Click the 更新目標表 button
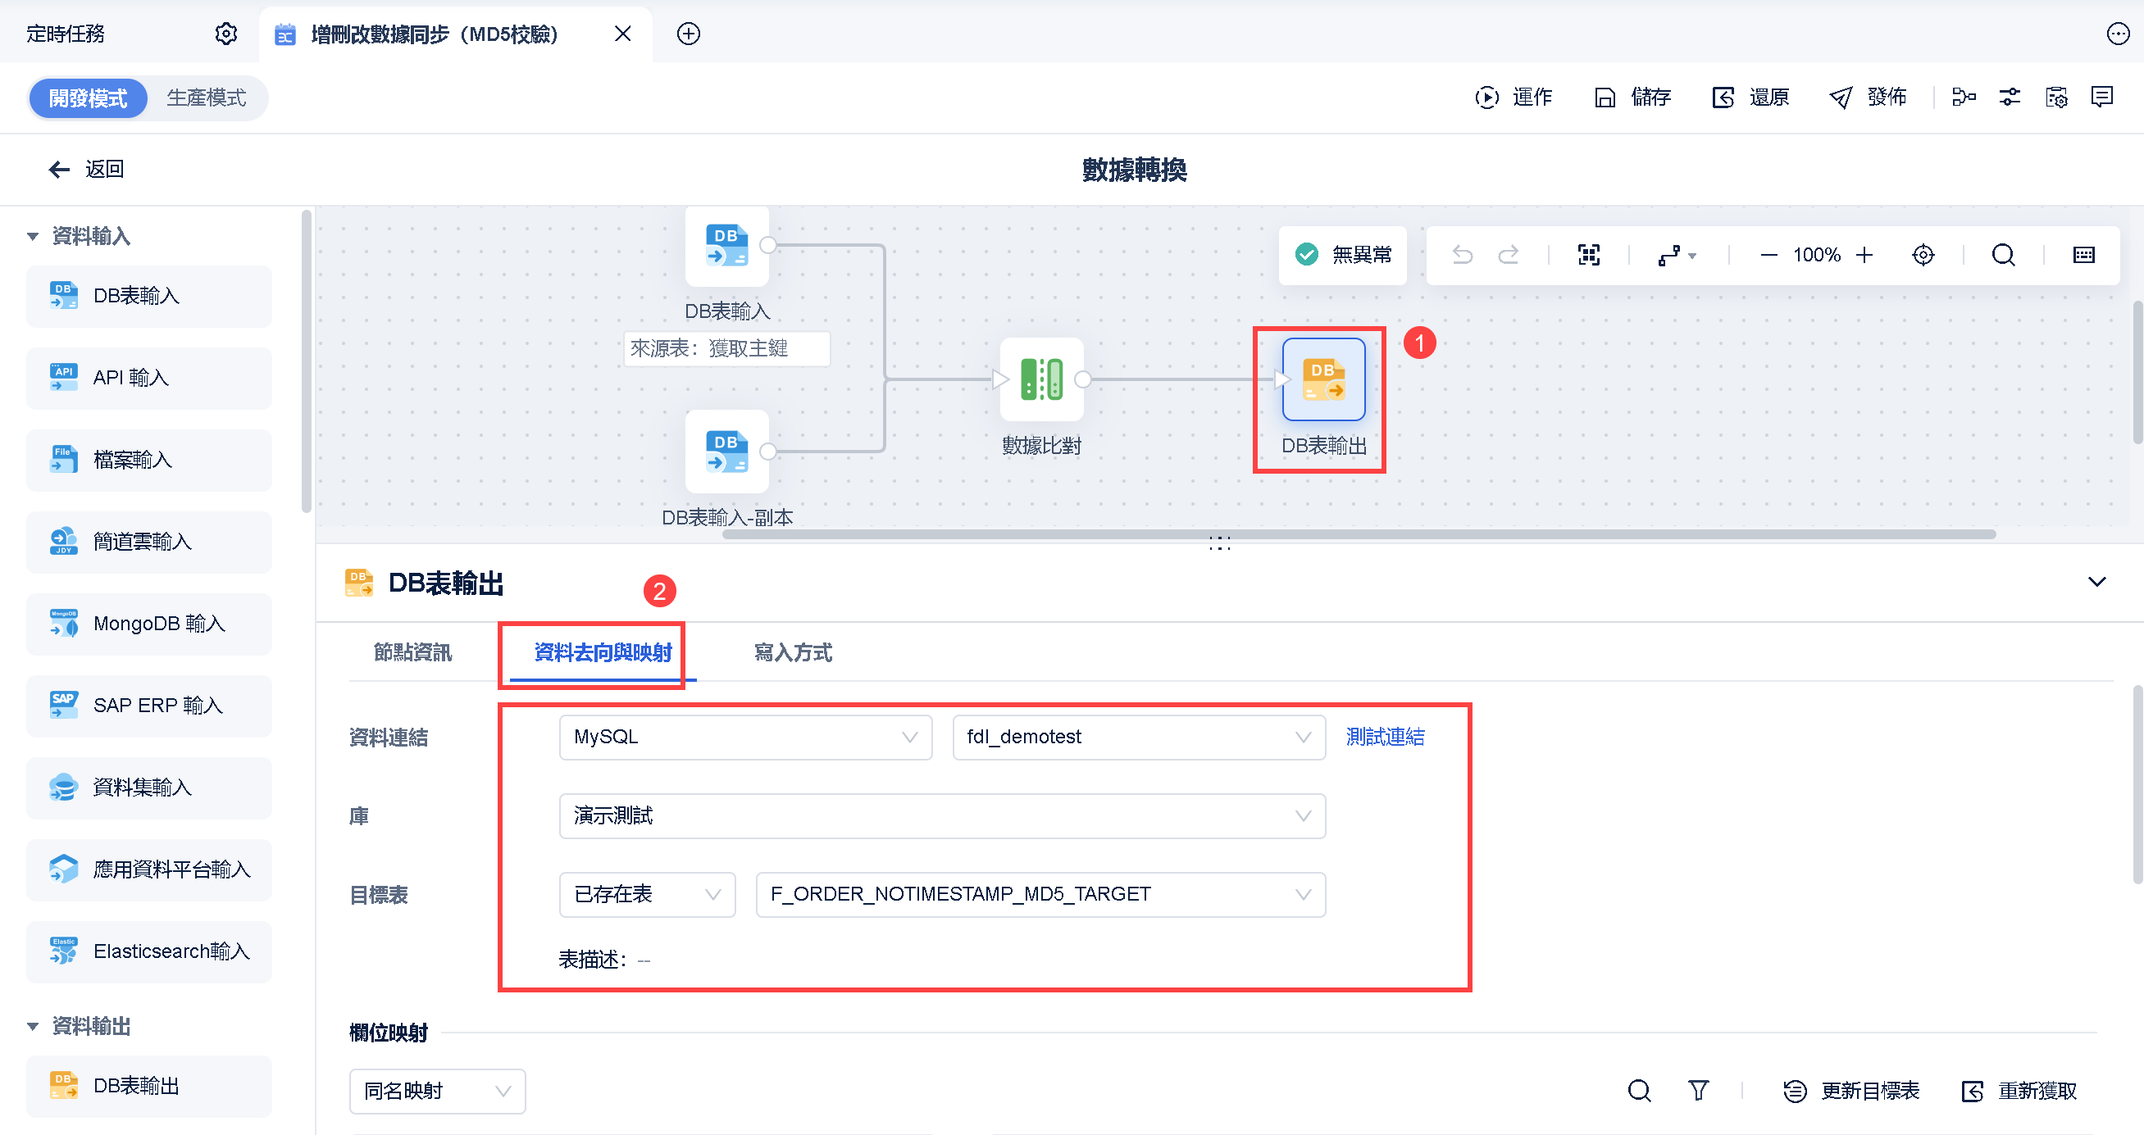The image size is (2144, 1135). (1853, 1091)
